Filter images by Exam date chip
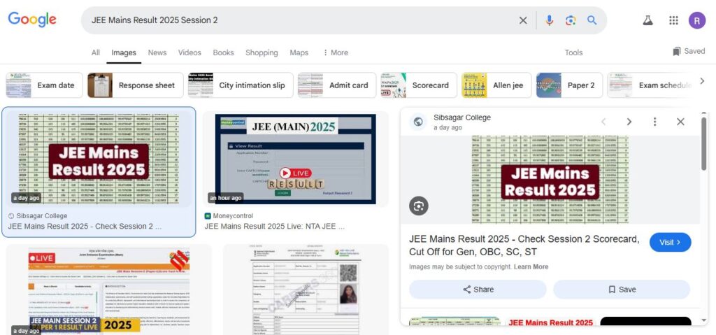716x335 pixels. (x=44, y=85)
